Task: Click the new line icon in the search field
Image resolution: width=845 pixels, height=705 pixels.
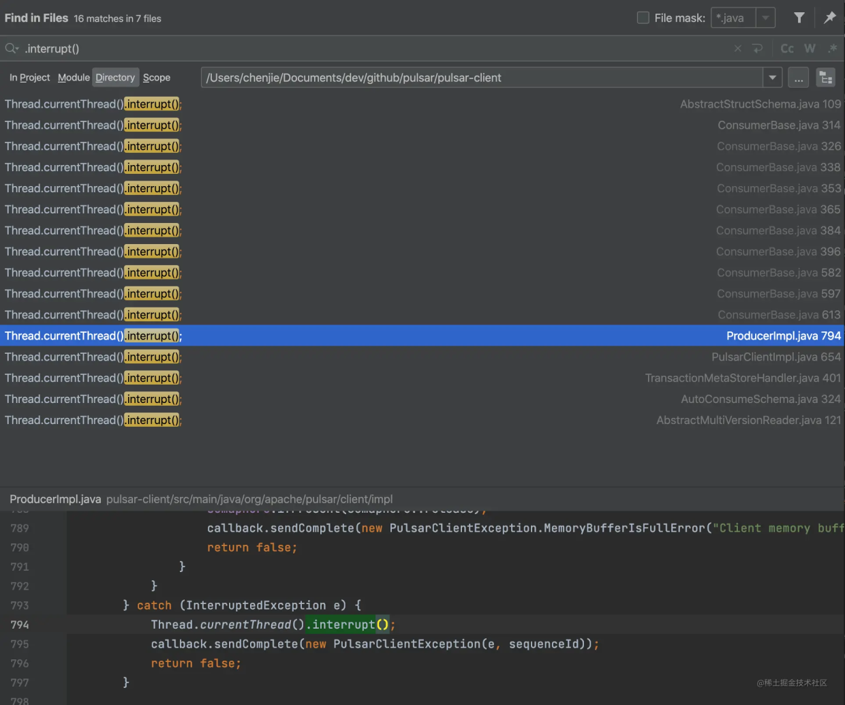Action: (x=757, y=48)
